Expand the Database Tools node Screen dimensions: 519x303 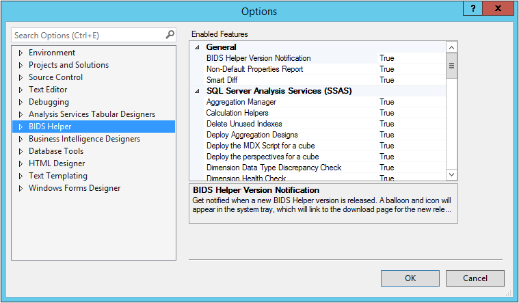tap(21, 151)
